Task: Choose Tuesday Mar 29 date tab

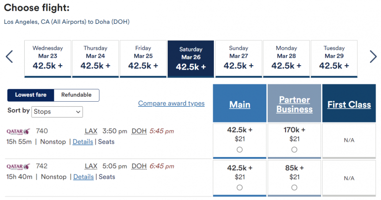Action: 334,59
